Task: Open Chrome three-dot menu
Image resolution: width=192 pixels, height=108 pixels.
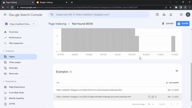Action: [x=190, y=7]
